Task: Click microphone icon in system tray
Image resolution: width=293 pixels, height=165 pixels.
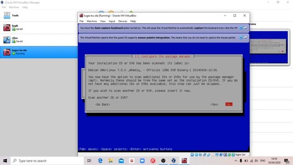Action: (x=241, y=161)
